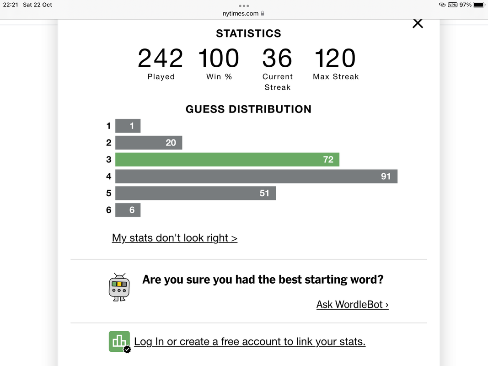Tap the three-dot menu above the address bar
488x366 pixels.
[244, 6]
